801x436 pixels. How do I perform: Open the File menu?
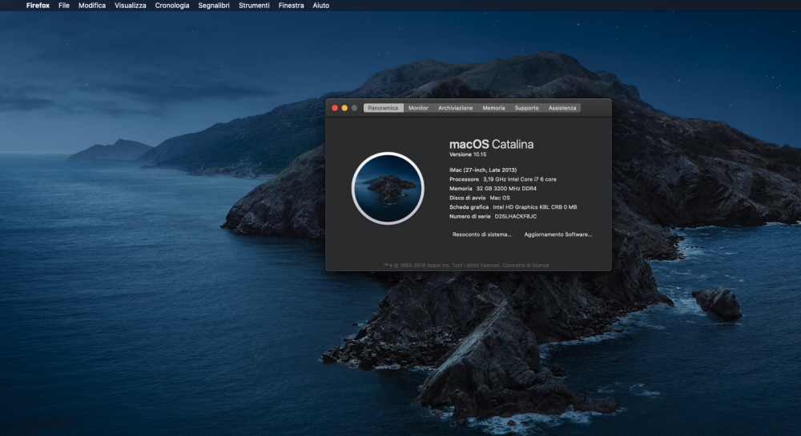pos(64,6)
